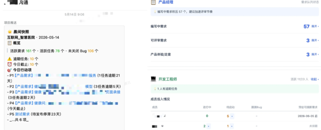Click the 活跃任务 78 个 text
Viewport: 321px width, 130px height.
pos(52,51)
